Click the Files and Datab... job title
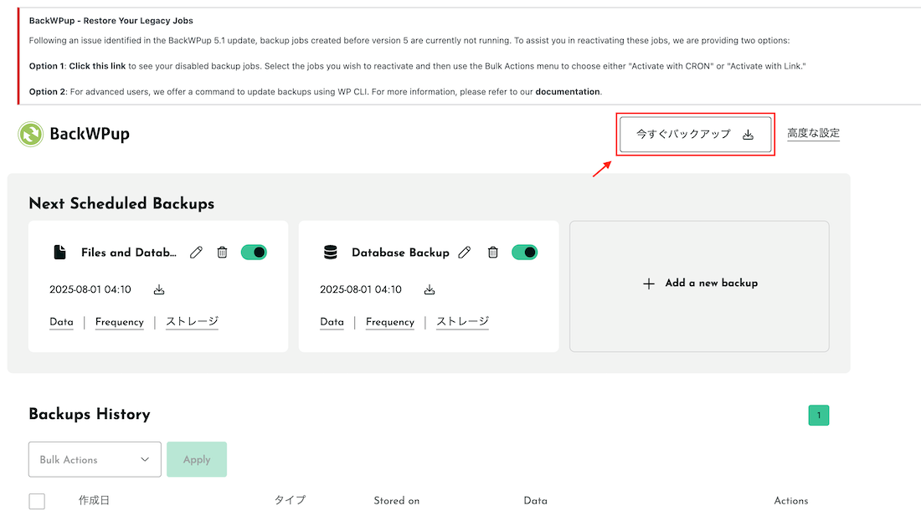Viewport: 921px width, 511px height. coord(129,253)
